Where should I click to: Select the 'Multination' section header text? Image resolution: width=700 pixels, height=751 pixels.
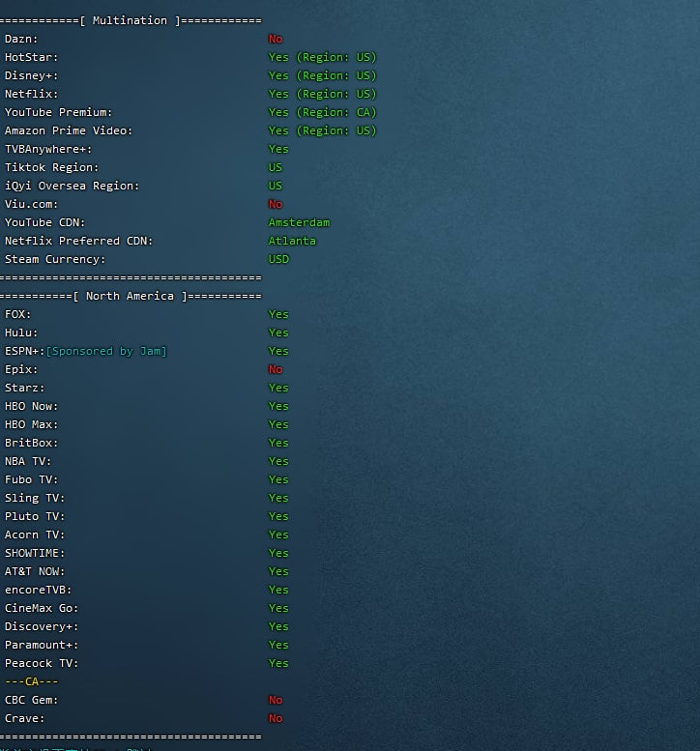pos(130,20)
